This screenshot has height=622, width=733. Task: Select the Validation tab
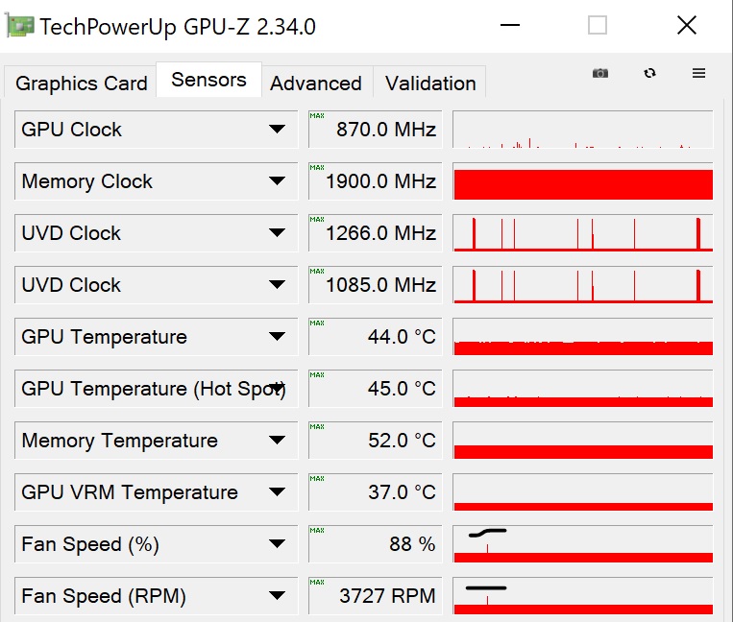click(430, 84)
